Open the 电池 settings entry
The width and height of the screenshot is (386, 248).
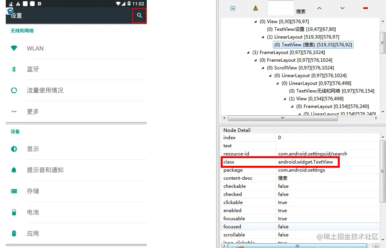point(76,212)
